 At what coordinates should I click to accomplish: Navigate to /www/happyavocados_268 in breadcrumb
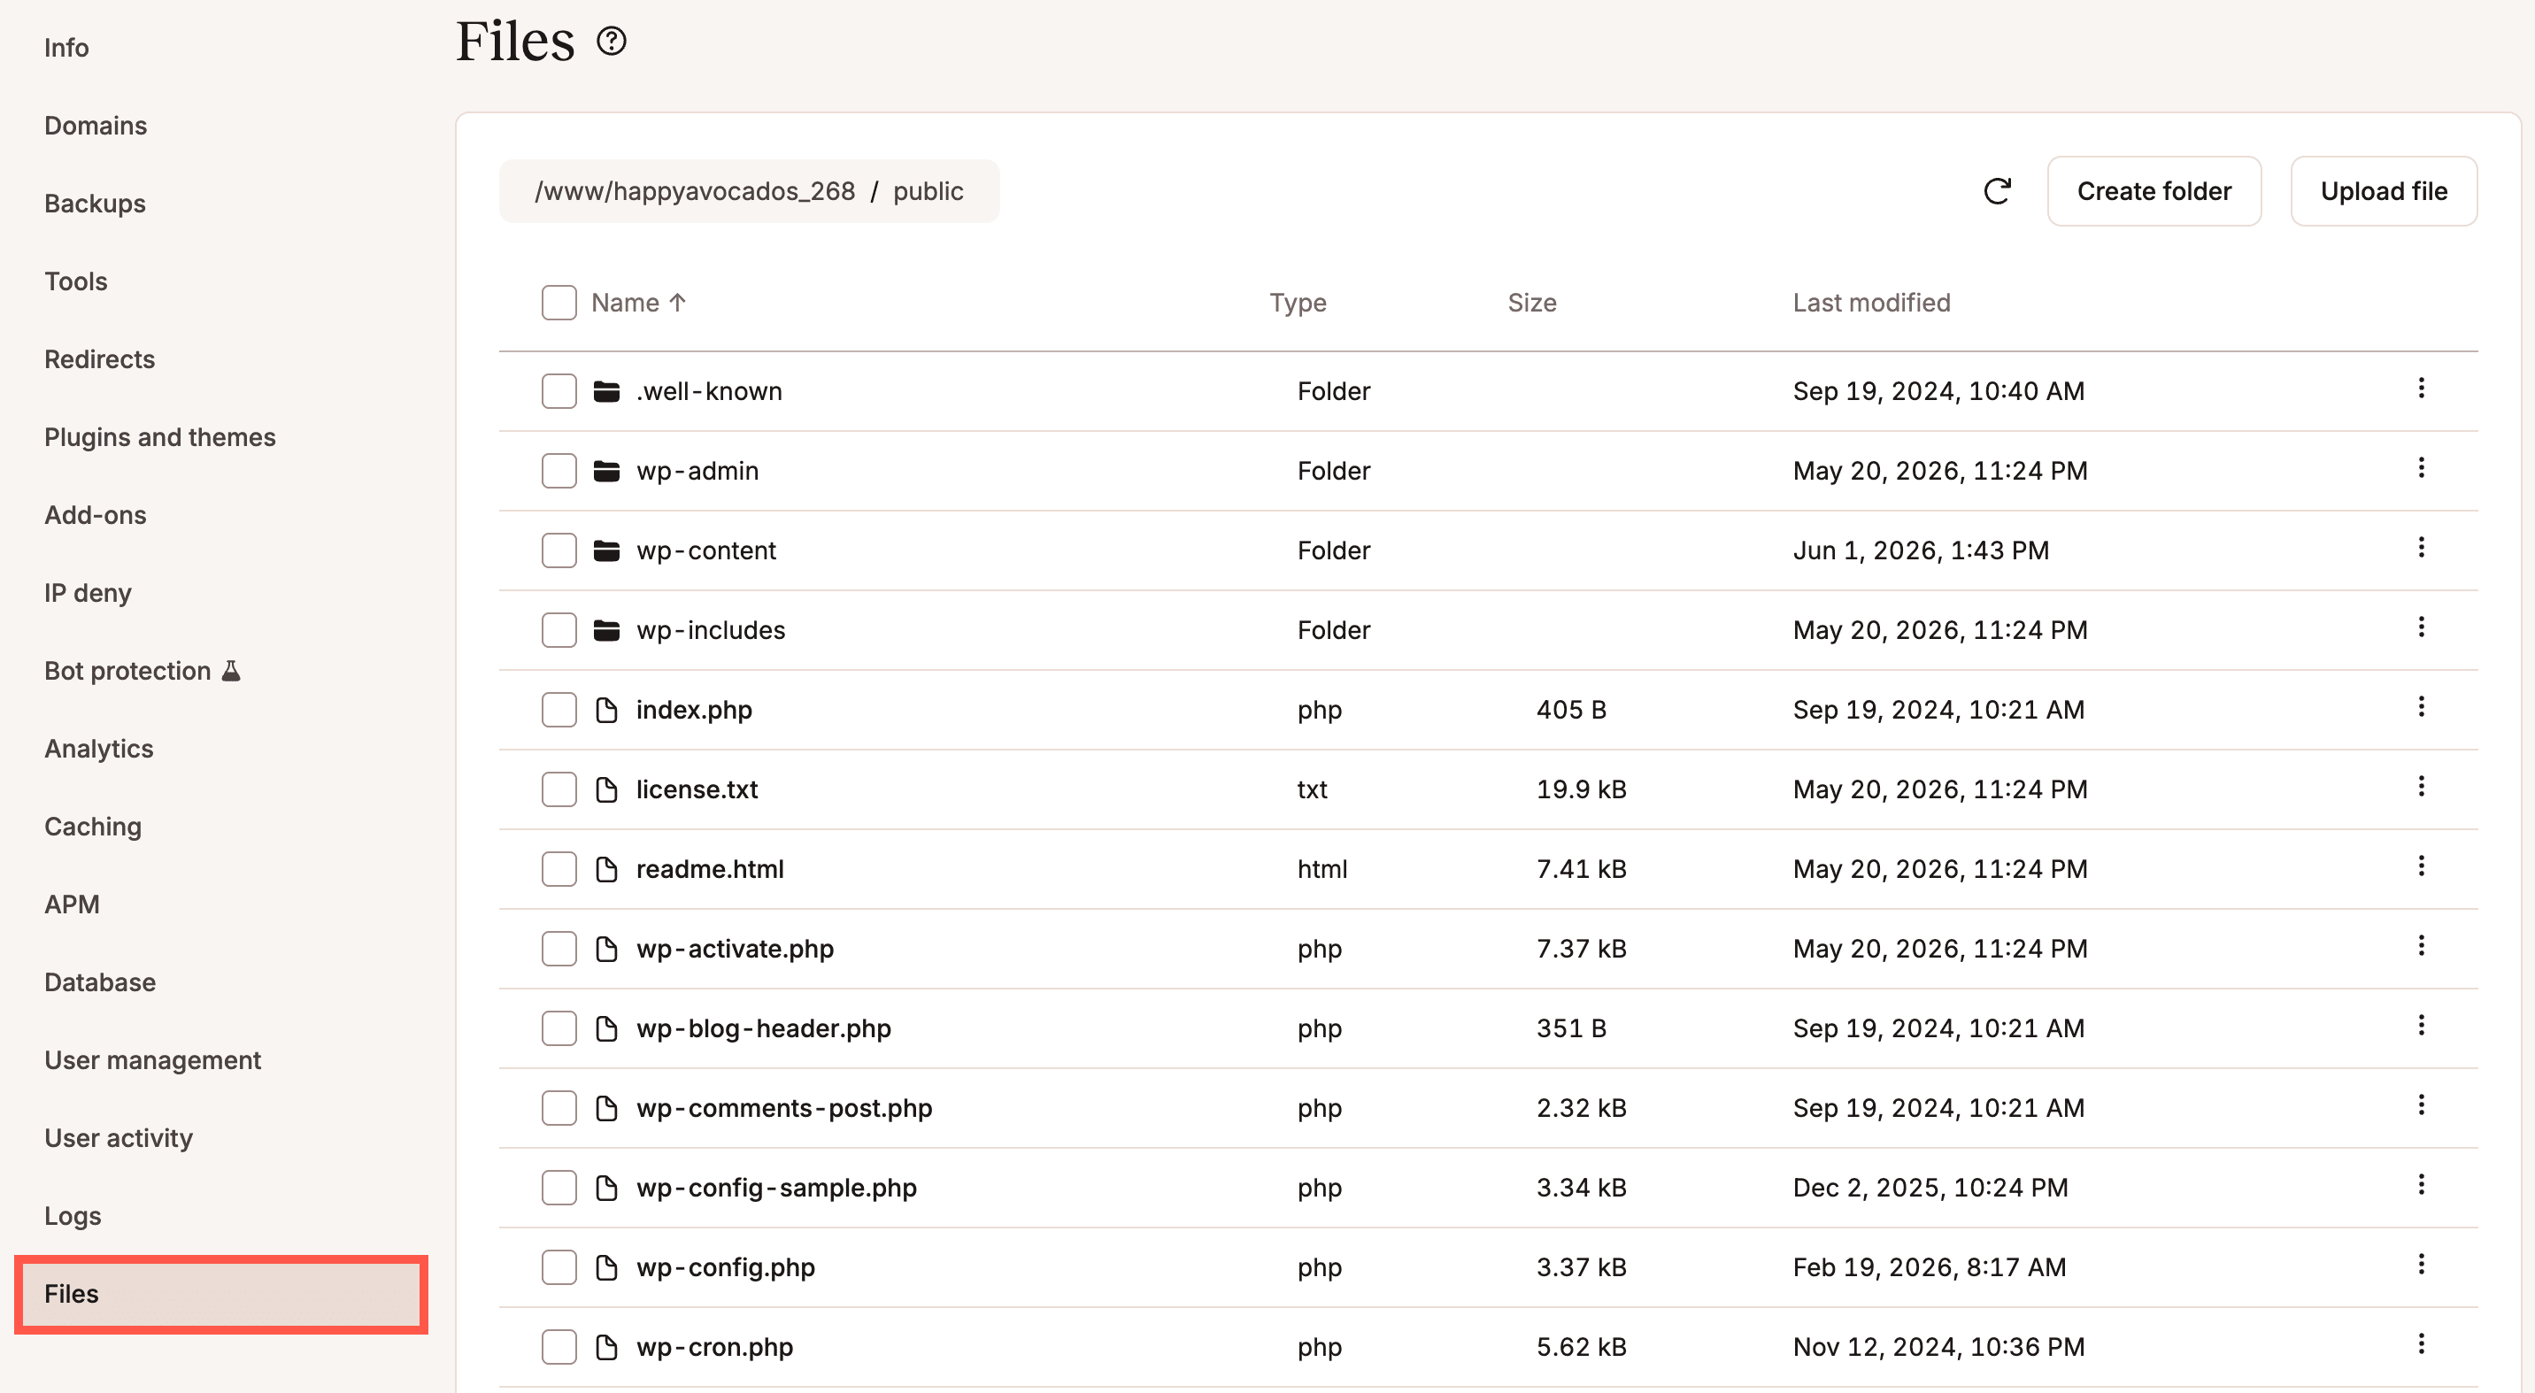click(x=695, y=191)
